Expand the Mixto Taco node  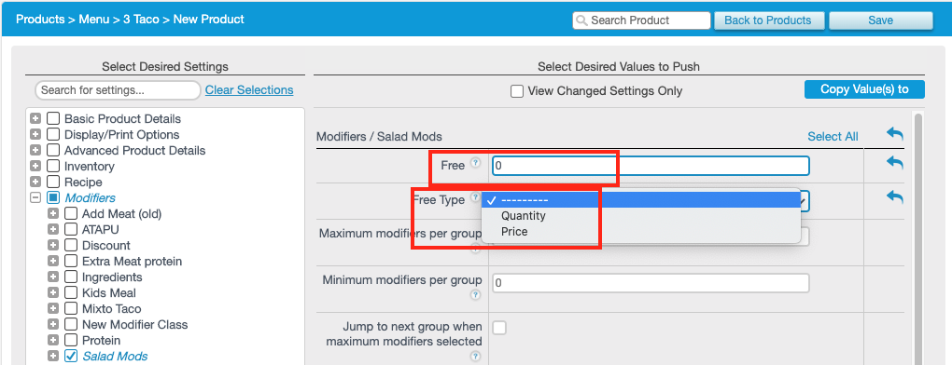pyautogui.click(x=53, y=309)
